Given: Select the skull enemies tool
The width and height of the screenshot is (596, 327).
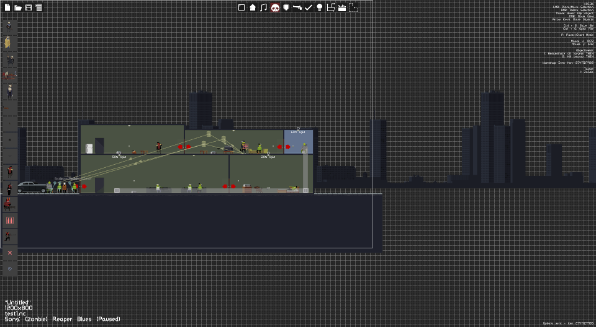Looking at the screenshot, I should click(275, 7).
